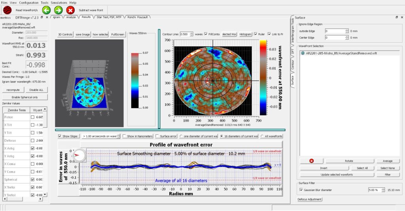Click the Invert button
The height and width of the screenshot is (211, 405).
[324, 168]
